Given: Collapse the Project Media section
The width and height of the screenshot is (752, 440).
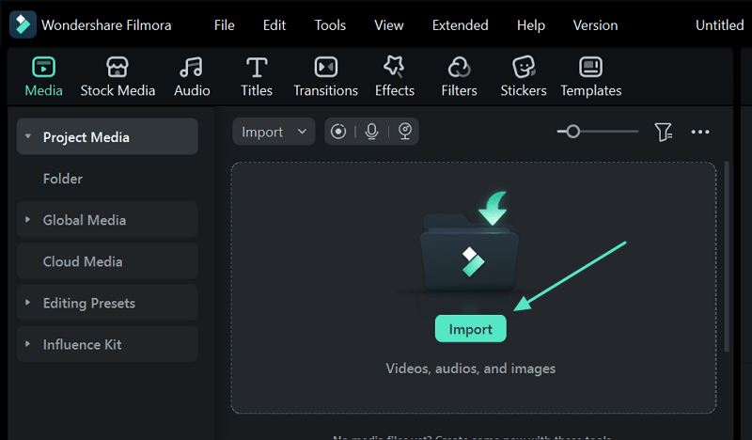Looking at the screenshot, I should 28,137.
